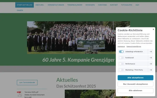Click 60 Jahre 5. Kompanie Grenzjäger title

pos(78,60)
